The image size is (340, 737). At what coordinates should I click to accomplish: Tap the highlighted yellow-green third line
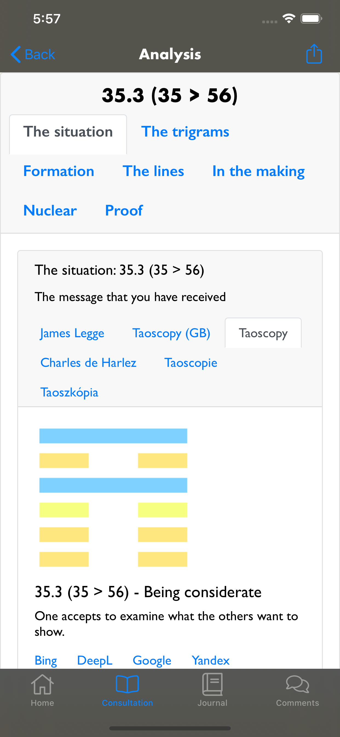pyautogui.click(x=113, y=510)
